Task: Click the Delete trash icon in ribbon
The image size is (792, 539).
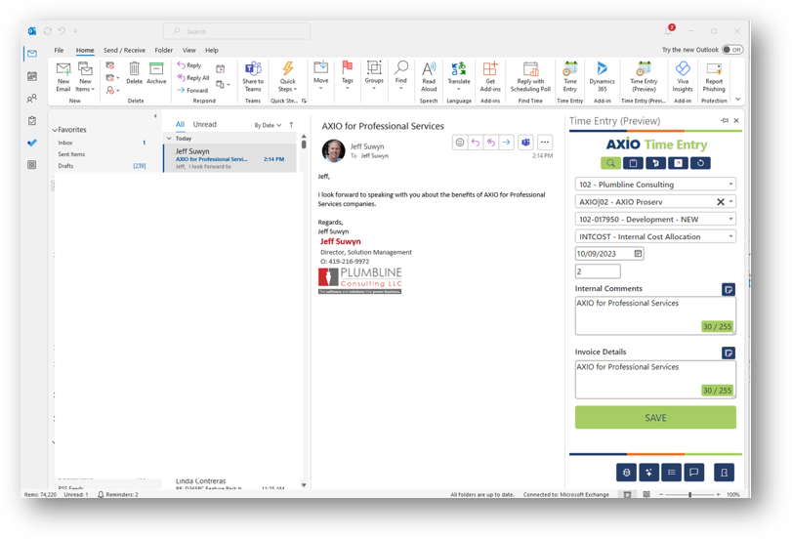Action: [x=134, y=73]
